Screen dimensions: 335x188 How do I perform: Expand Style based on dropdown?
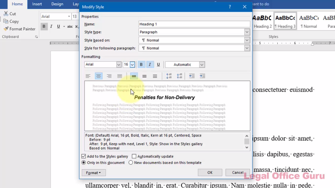247,40
